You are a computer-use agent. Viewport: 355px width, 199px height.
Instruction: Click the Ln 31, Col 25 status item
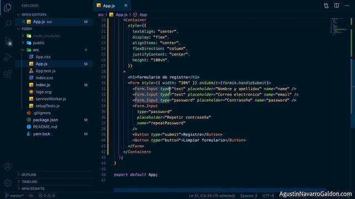(212, 196)
